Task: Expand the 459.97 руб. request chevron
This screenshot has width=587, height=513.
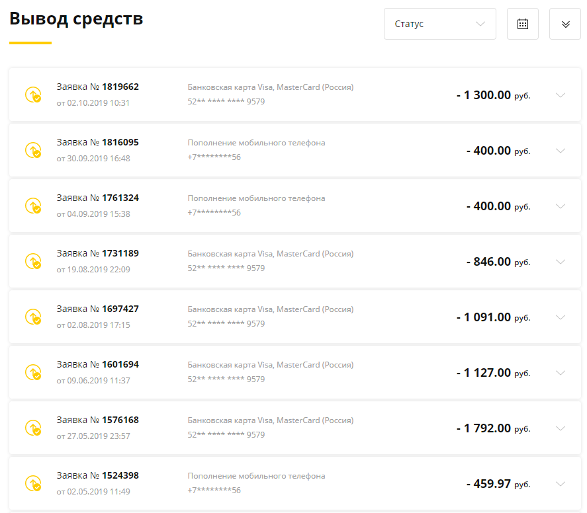Action: [x=561, y=484]
